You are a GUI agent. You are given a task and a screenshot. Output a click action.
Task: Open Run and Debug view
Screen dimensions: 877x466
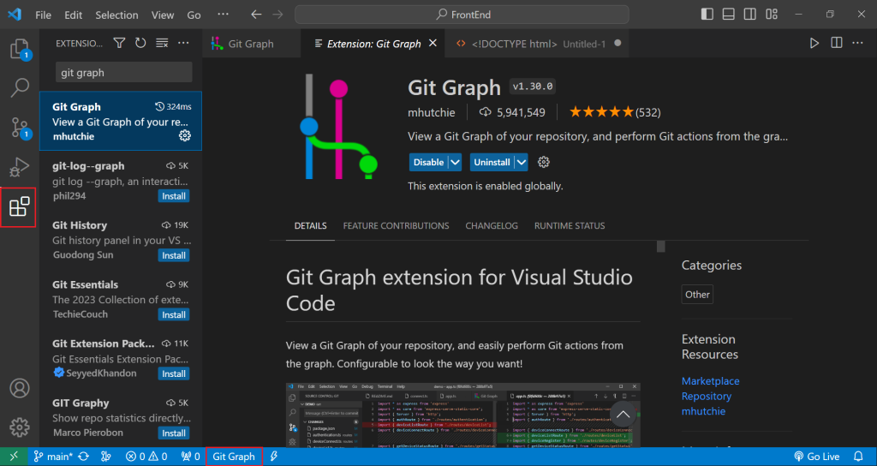pos(20,167)
